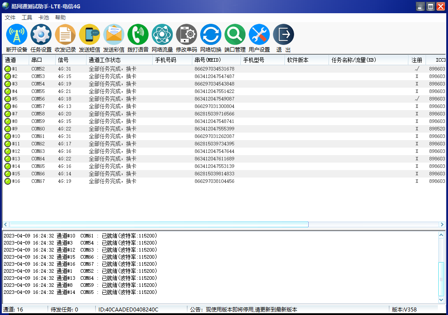
Task: Sort by 通道 column header
Action: point(16,60)
